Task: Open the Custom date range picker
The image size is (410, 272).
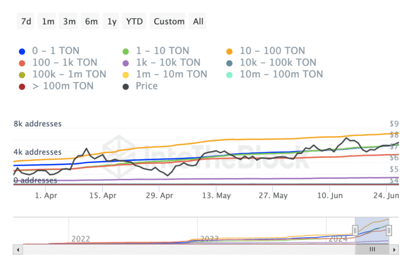Action: point(169,22)
